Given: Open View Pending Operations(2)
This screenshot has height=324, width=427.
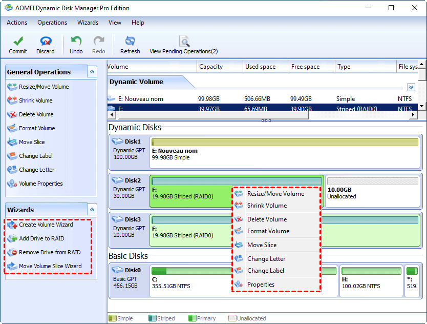Looking at the screenshot, I should 183,42.
